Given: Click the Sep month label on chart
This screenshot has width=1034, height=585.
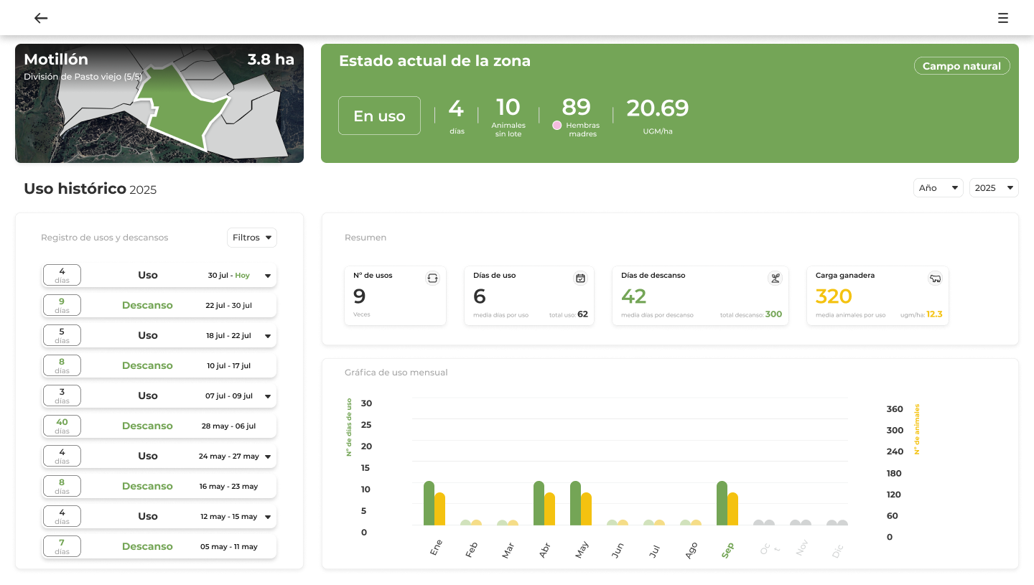Looking at the screenshot, I should coord(727,550).
